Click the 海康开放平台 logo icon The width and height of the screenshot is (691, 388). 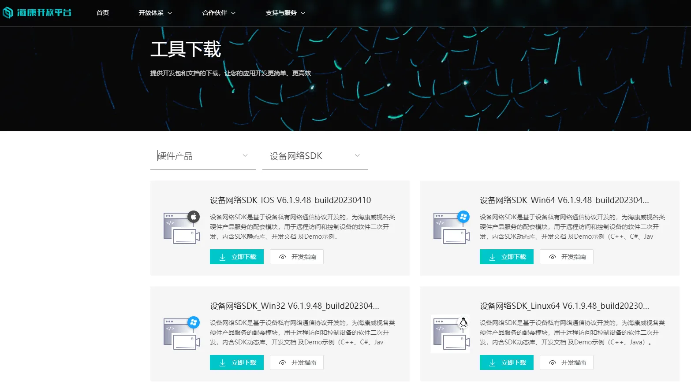pyautogui.click(x=8, y=13)
